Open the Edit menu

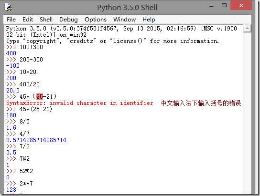coord(28,20)
